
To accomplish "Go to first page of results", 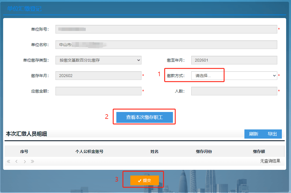I will (x=9, y=162).
